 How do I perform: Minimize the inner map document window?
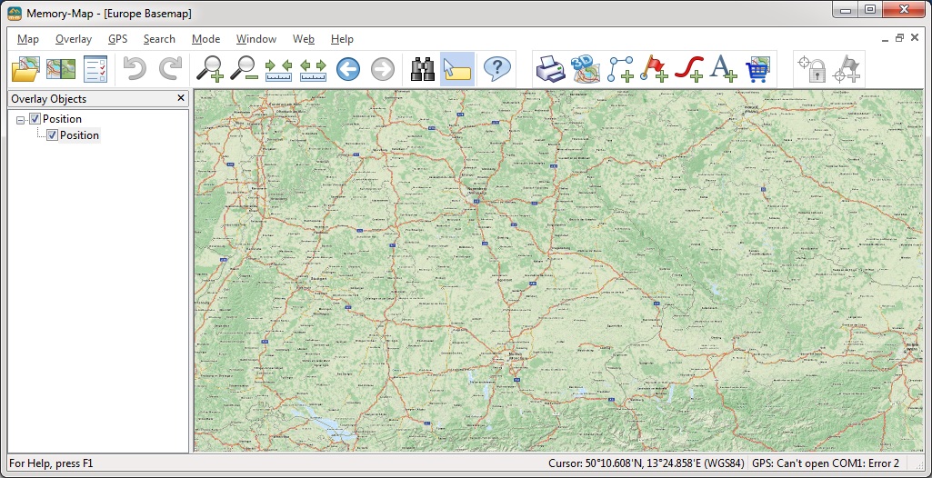[x=885, y=38]
